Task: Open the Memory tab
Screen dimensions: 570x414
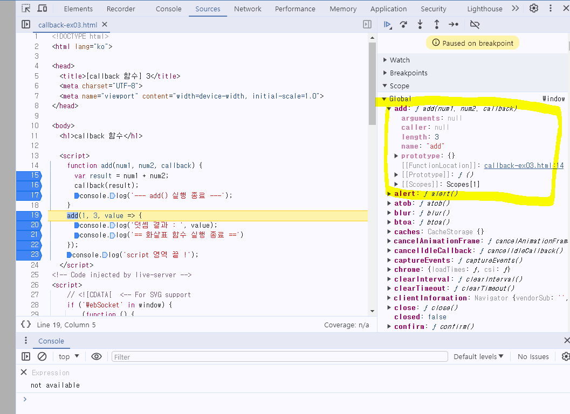Action: click(x=343, y=9)
